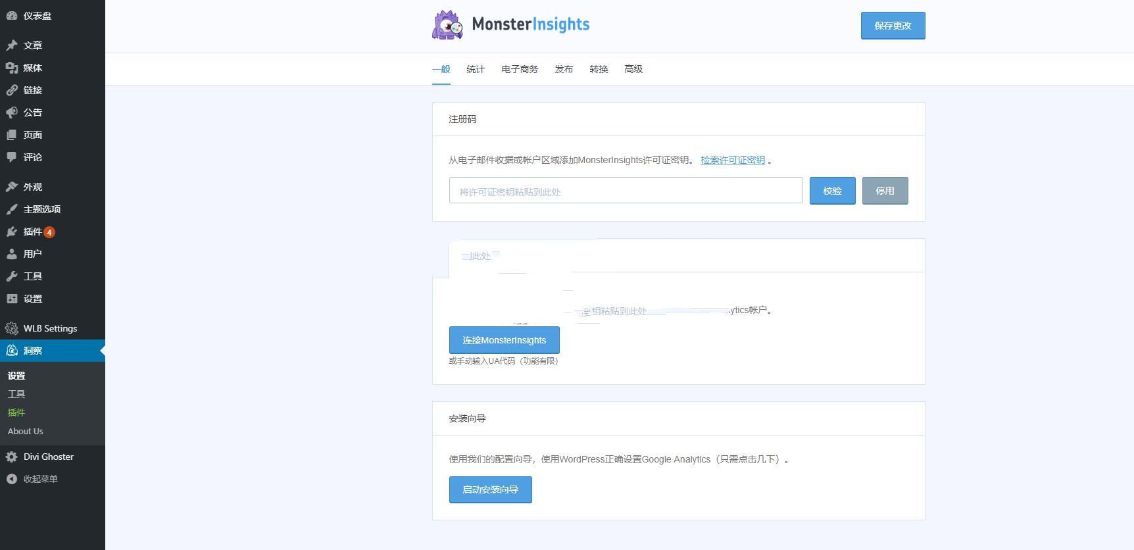The height and width of the screenshot is (550, 1134).
Task: Follow the 检索许可证密钥 link
Action: [x=732, y=160]
